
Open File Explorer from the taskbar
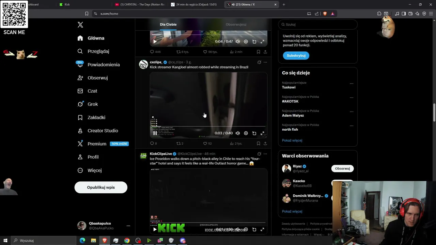click(93, 241)
